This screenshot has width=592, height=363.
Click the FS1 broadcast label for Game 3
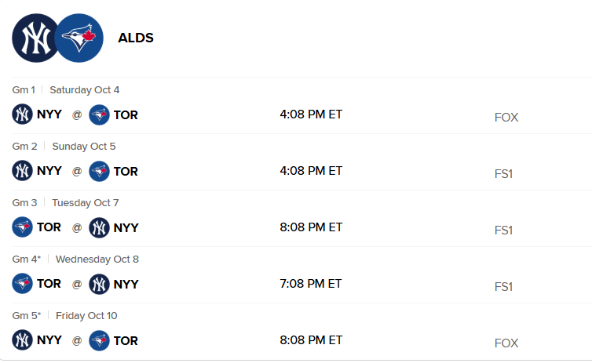[503, 231]
